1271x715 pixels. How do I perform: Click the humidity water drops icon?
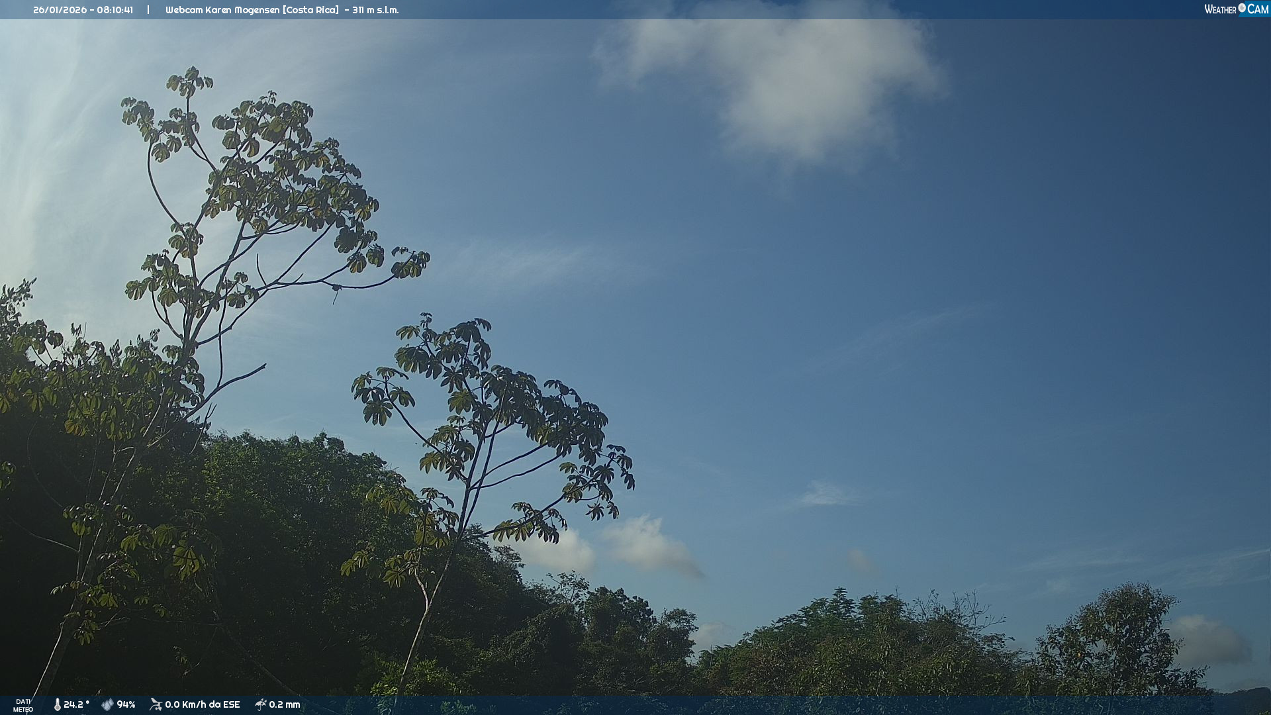point(107,704)
